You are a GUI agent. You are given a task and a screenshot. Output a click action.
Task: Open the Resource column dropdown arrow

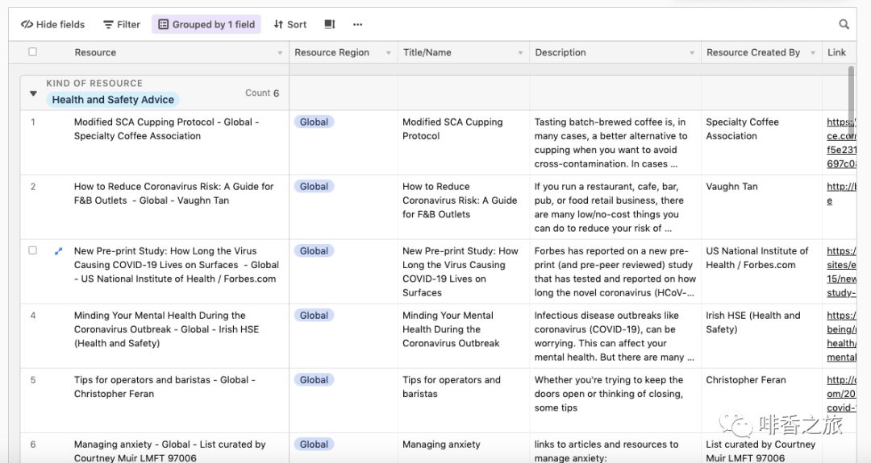[x=280, y=53]
